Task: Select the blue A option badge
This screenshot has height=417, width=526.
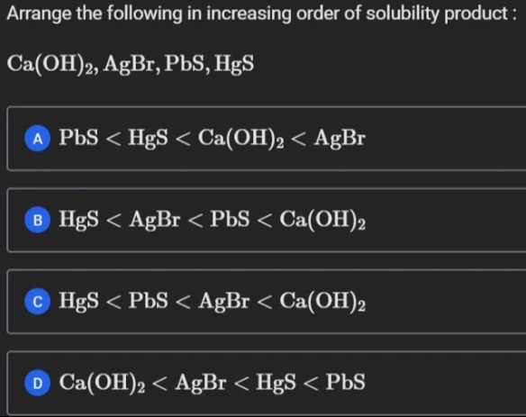Action: click(38, 138)
